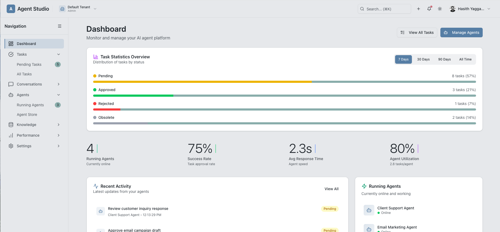The width and height of the screenshot is (500, 232).
Task: Click the Settings gear icon
Action: click(11, 146)
